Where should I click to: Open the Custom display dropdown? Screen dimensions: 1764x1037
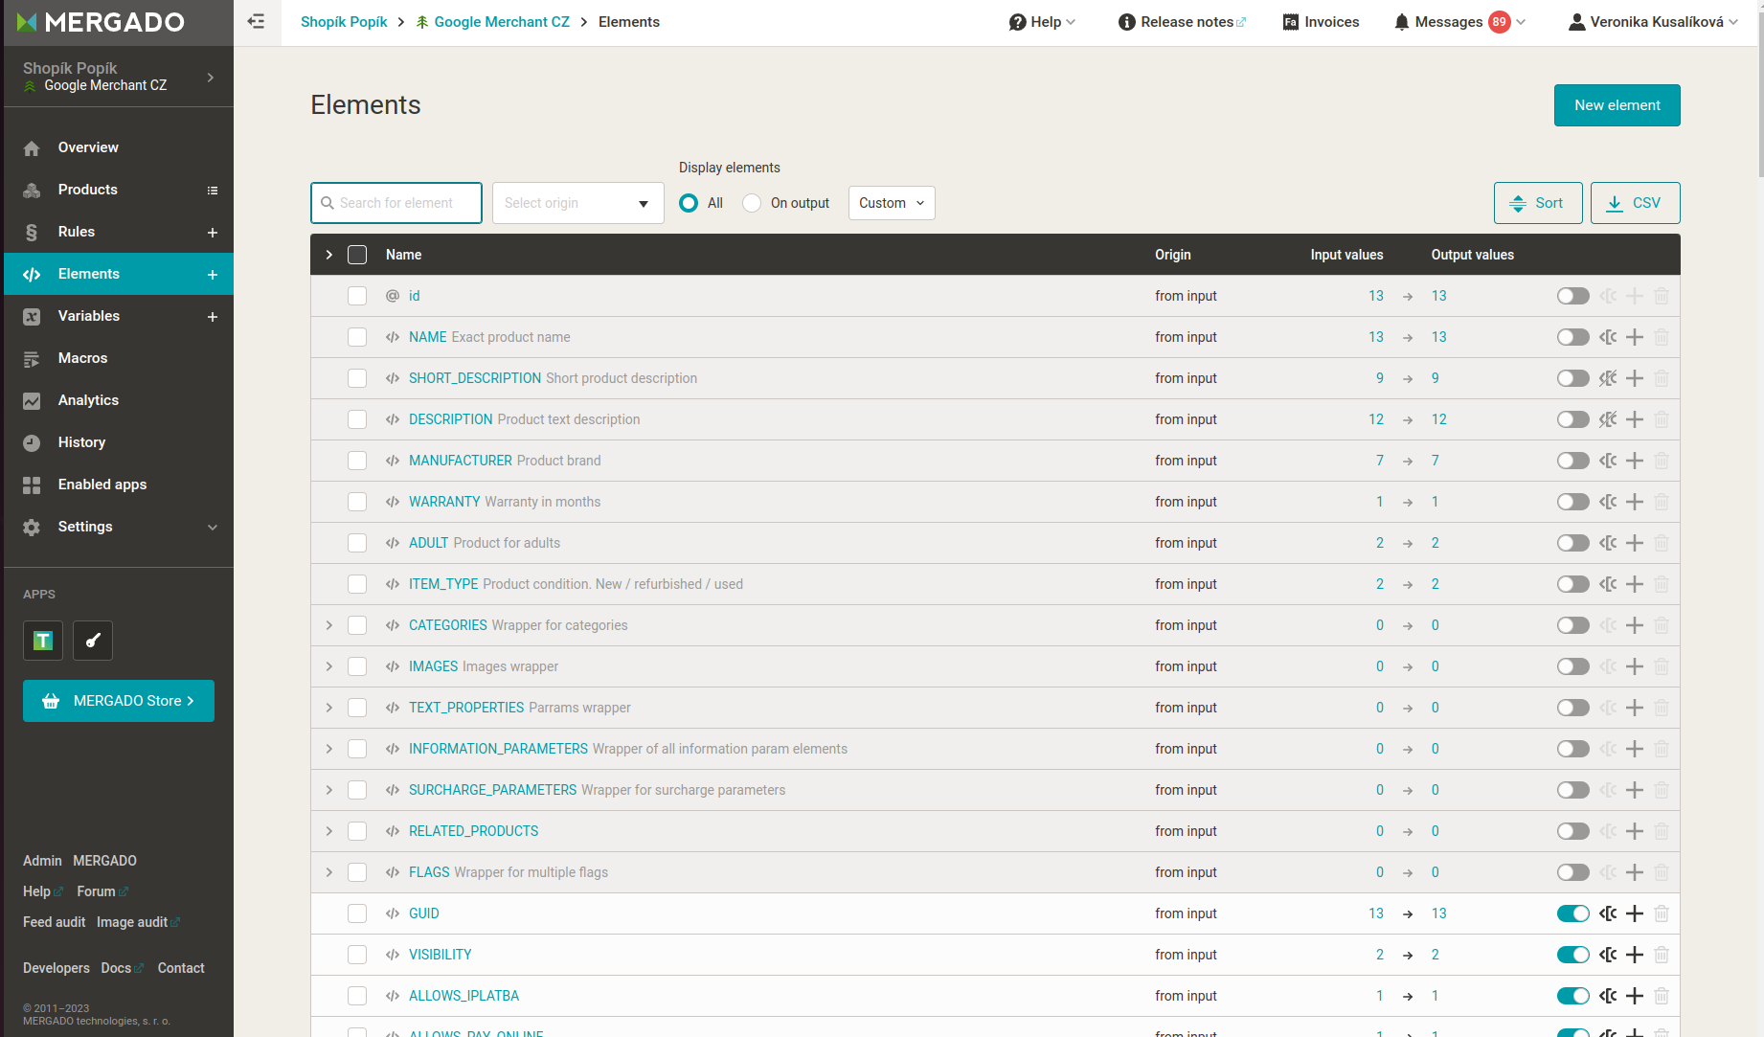pos(892,203)
